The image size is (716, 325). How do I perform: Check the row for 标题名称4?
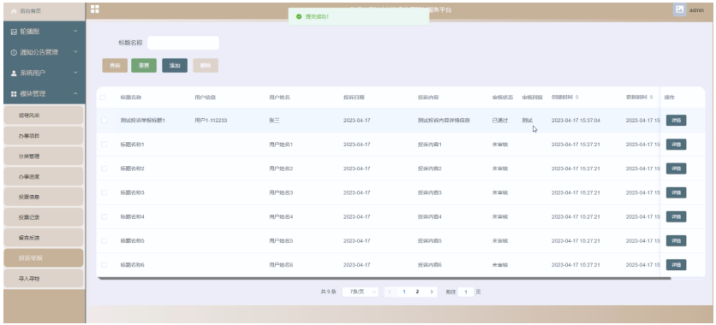pos(104,216)
